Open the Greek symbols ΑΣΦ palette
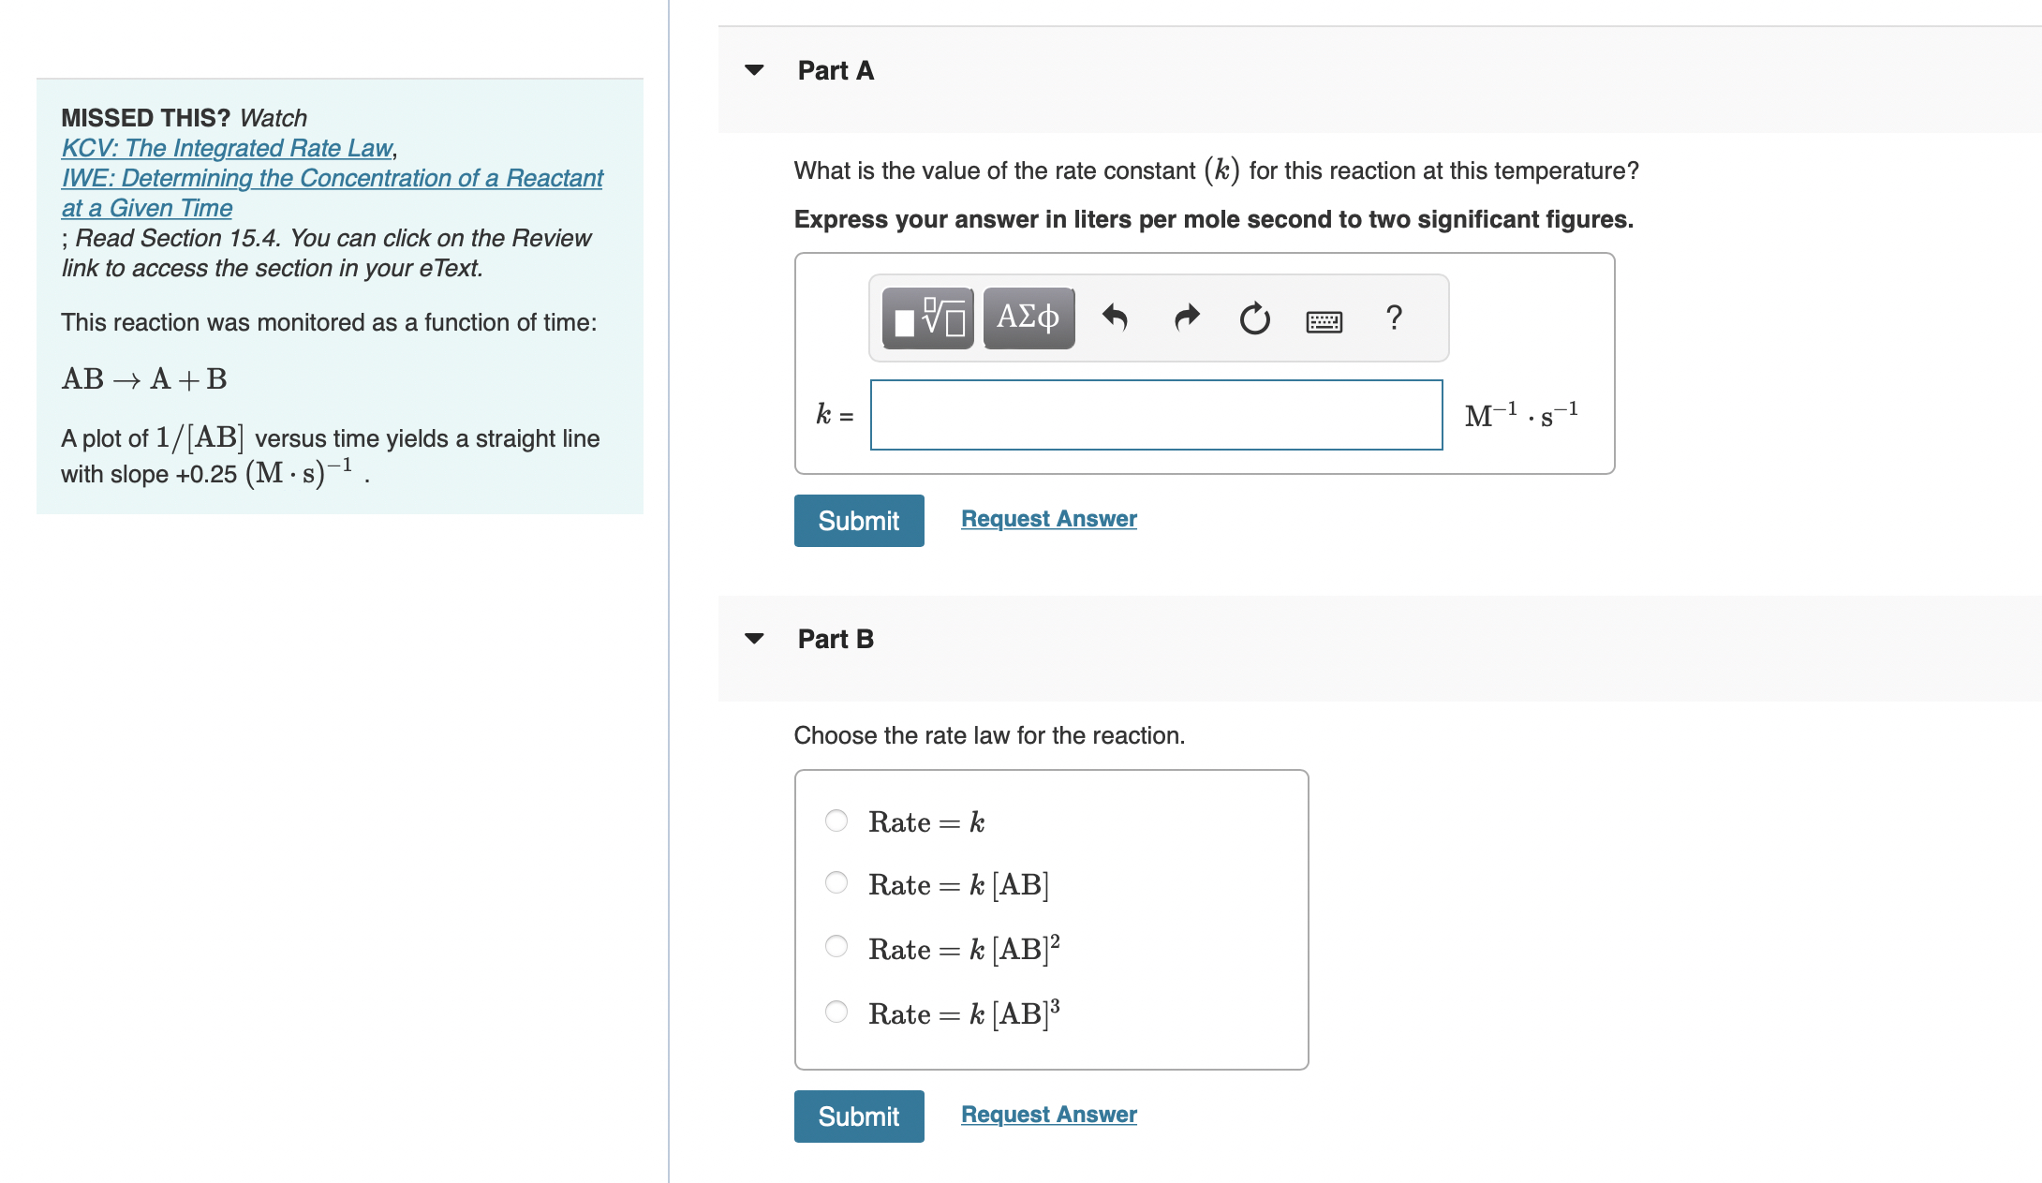This screenshot has width=2042, height=1183. (x=1028, y=318)
